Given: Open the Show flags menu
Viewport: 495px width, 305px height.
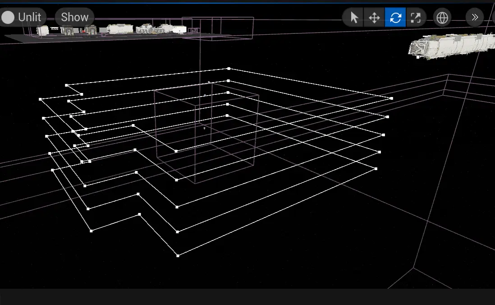Looking at the screenshot, I should click(74, 17).
